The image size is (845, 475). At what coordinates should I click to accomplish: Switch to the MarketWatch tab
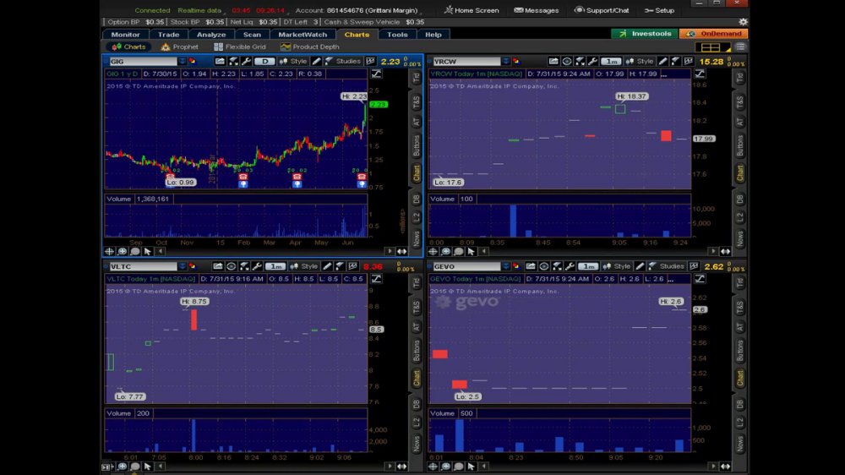point(303,35)
